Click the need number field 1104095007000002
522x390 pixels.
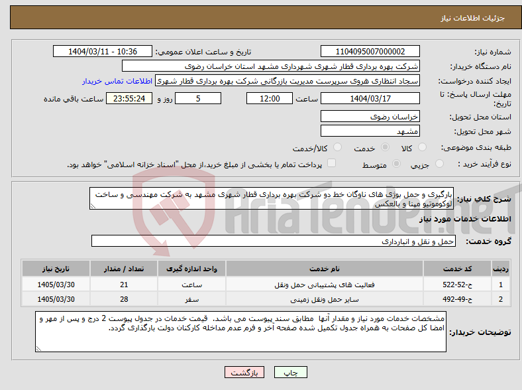click(x=370, y=51)
